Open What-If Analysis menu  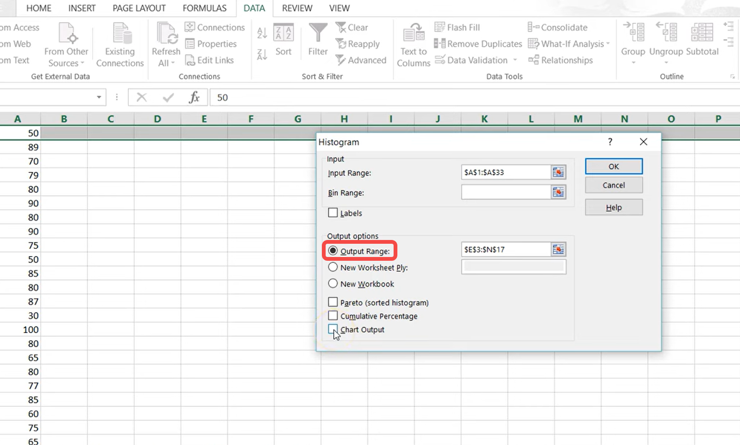coord(569,44)
